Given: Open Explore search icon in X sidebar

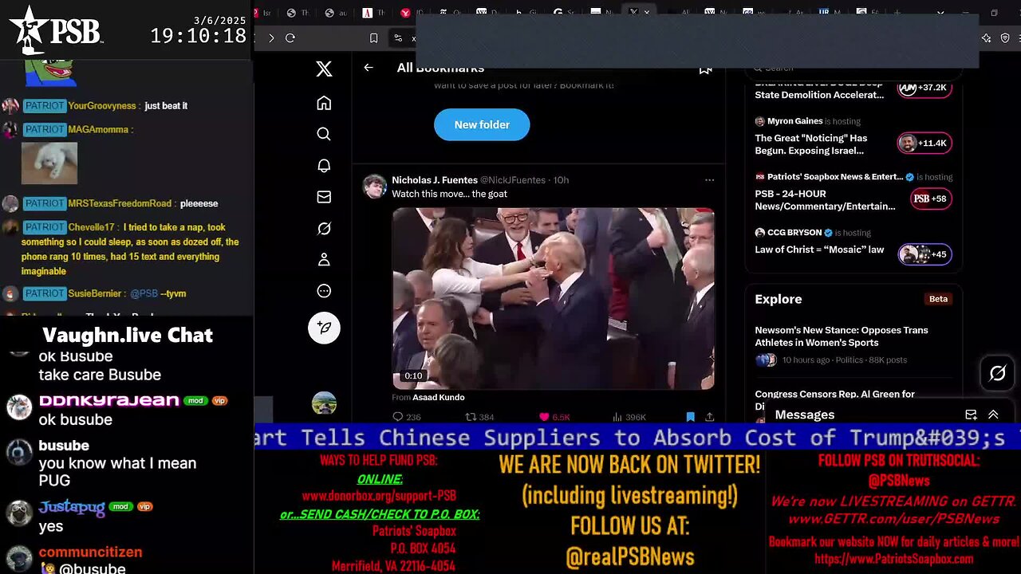Looking at the screenshot, I should pos(324,134).
